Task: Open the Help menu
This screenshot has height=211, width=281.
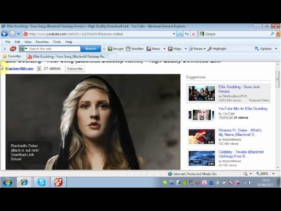Action: (x=68, y=42)
